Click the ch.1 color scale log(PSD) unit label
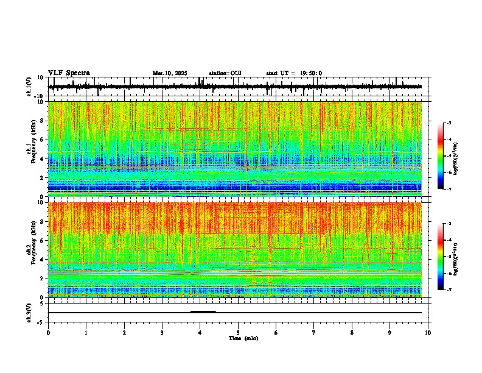482x373 pixels. [x=456, y=159]
